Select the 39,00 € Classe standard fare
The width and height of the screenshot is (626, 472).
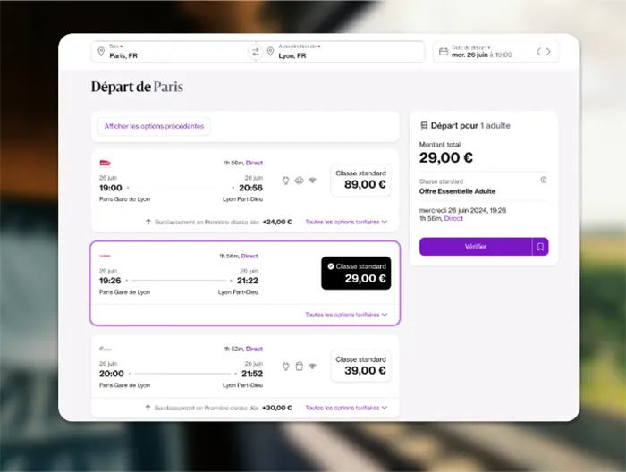tap(360, 366)
